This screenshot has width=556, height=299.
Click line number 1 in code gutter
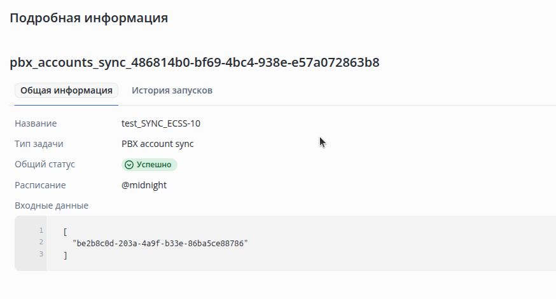41,230
